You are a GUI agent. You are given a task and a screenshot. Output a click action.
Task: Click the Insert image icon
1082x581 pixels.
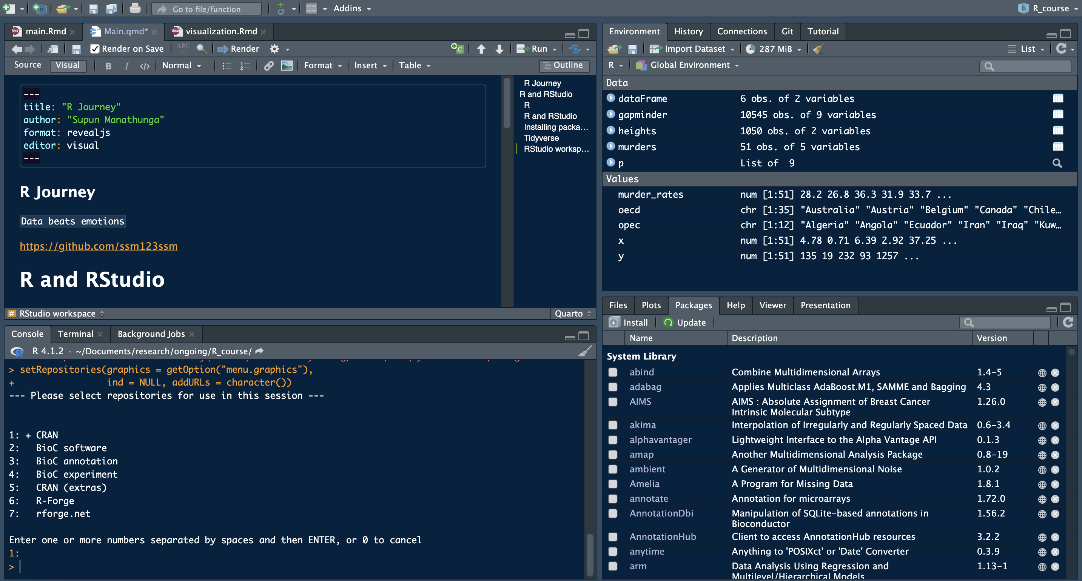(287, 66)
